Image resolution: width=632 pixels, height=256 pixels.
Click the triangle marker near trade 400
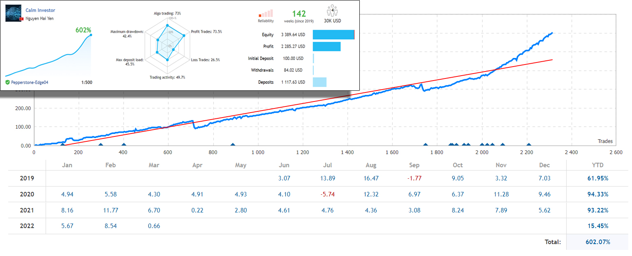[x=124, y=144]
